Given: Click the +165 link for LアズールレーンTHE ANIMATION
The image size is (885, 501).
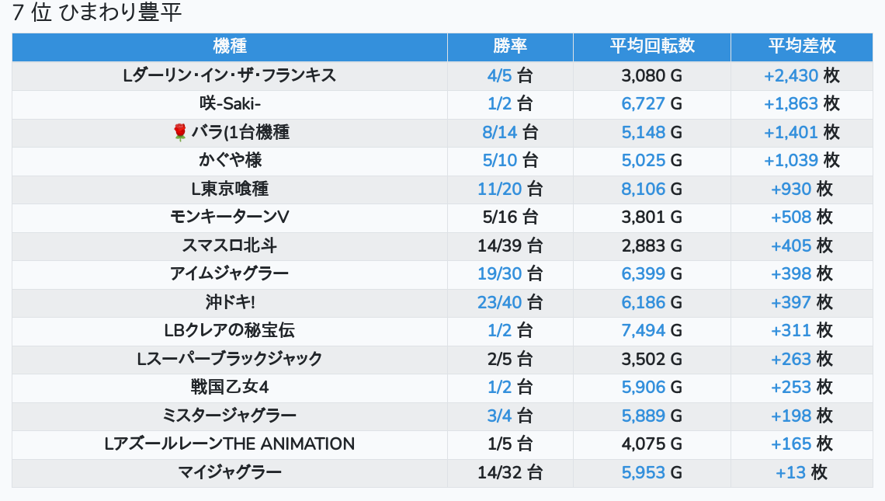Looking at the screenshot, I should click(x=791, y=444).
